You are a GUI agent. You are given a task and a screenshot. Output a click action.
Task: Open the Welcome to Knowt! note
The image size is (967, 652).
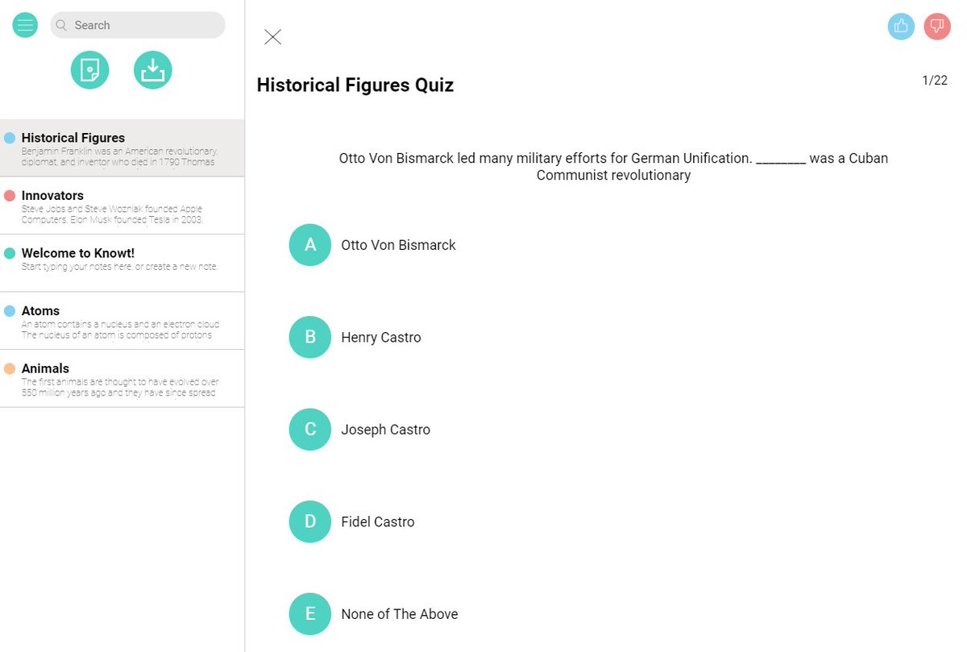(x=122, y=264)
